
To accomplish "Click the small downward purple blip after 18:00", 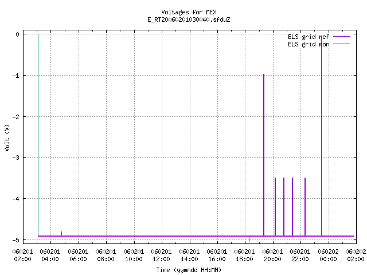I will pyautogui.click(x=249, y=239).
